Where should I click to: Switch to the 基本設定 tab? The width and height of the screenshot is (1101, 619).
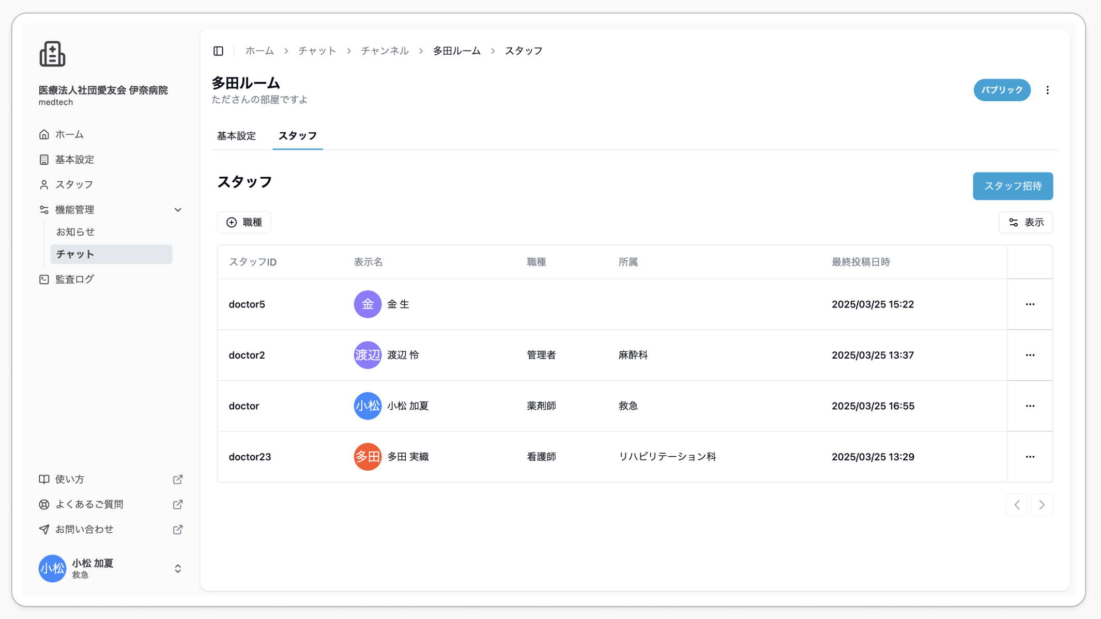pos(236,136)
